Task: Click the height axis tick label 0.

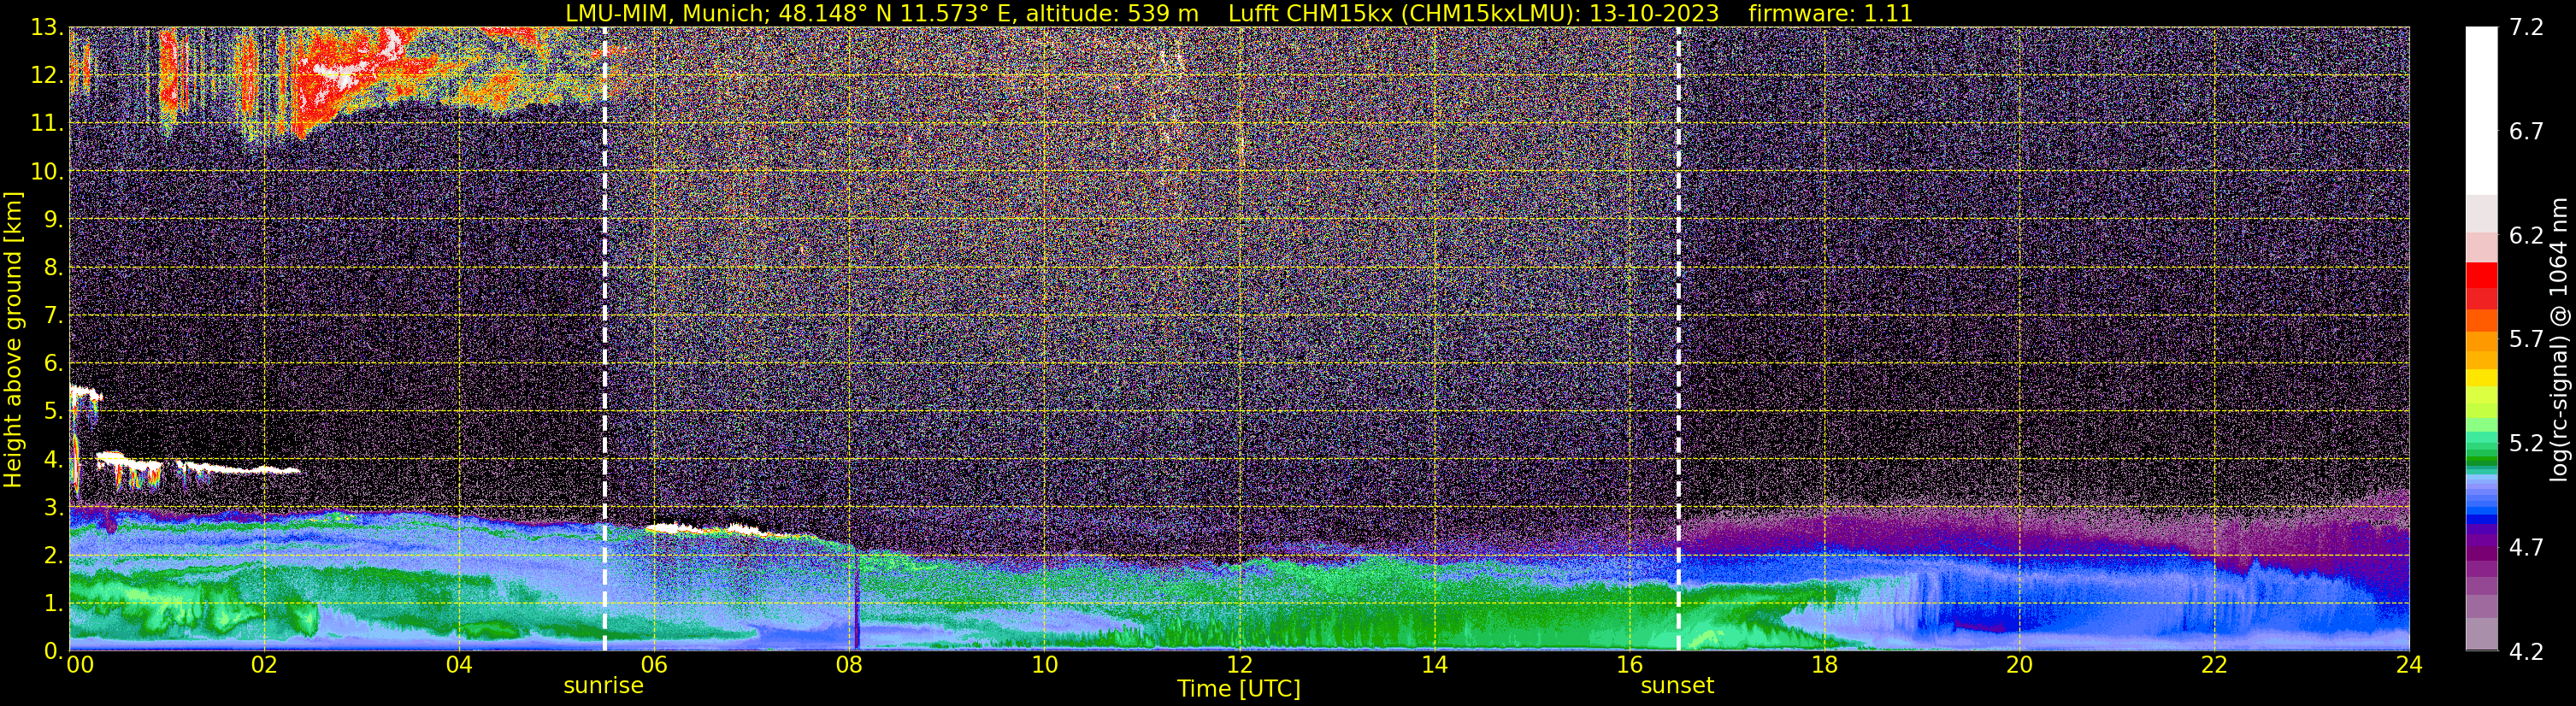Action: point(53,651)
